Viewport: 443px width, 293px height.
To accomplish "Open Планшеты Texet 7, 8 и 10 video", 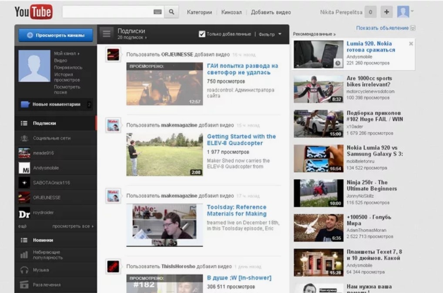I will click(x=374, y=255).
